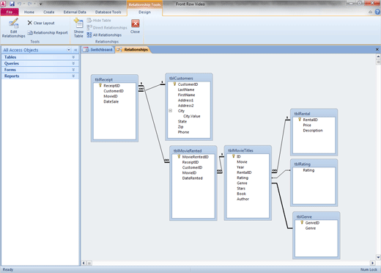Image resolution: width=381 pixels, height=273 pixels.
Task: Click the Rating field in tblRating
Action: 308,170
